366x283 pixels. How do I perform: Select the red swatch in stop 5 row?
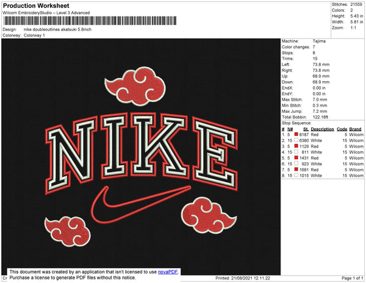pyautogui.click(x=296, y=157)
